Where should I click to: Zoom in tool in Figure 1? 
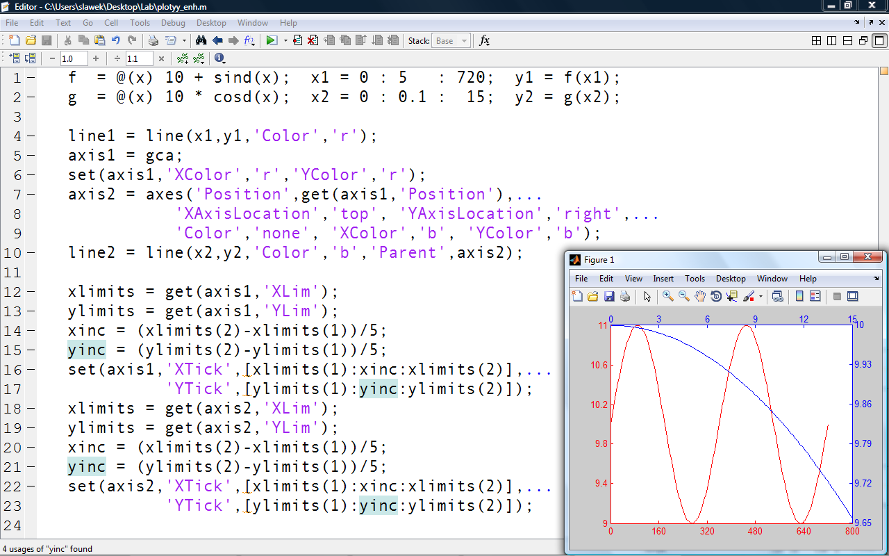pyautogui.click(x=668, y=296)
